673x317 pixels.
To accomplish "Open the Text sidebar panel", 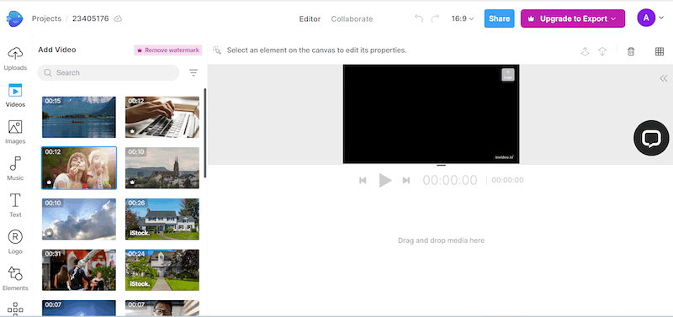I will 15,205.
